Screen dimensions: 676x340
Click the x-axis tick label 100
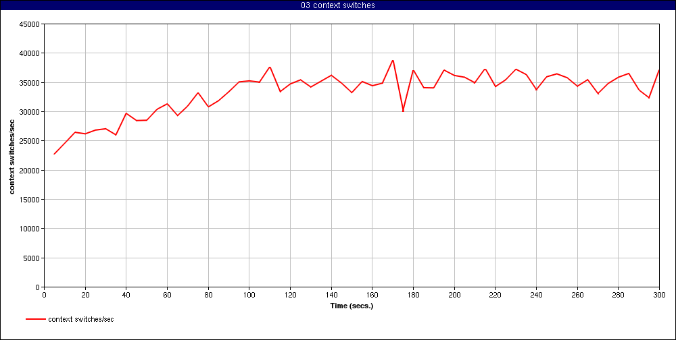(x=249, y=295)
